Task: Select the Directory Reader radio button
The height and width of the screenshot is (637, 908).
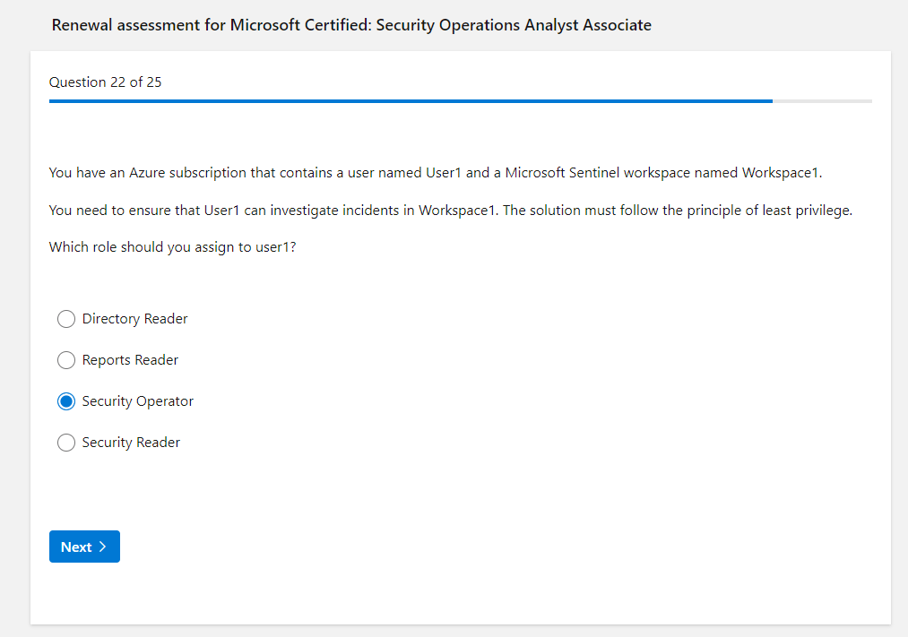Action: (66, 319)
